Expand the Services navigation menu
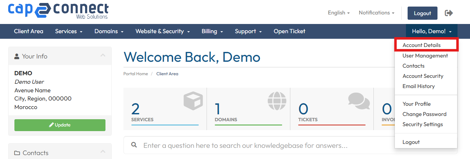470x159 pixels. (69, 31)
